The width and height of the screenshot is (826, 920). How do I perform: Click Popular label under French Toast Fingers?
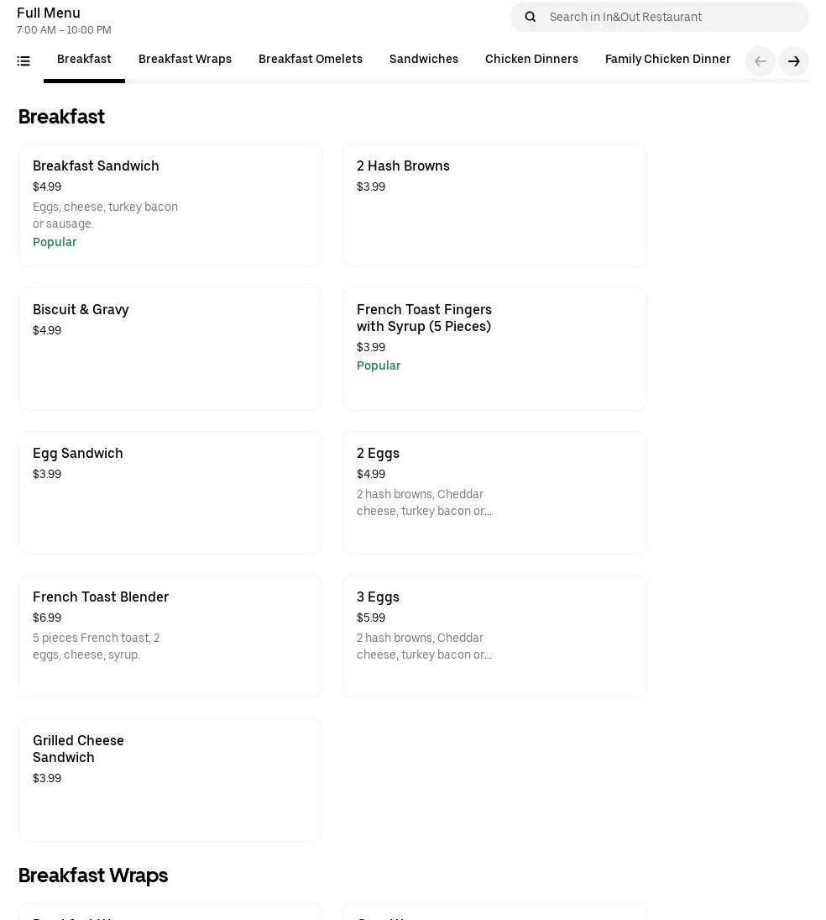click(x=379, y=365)
